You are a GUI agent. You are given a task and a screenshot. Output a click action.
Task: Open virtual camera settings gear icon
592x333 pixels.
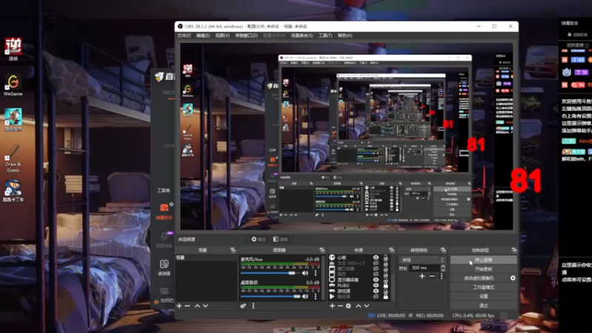[x=513, y=278]
